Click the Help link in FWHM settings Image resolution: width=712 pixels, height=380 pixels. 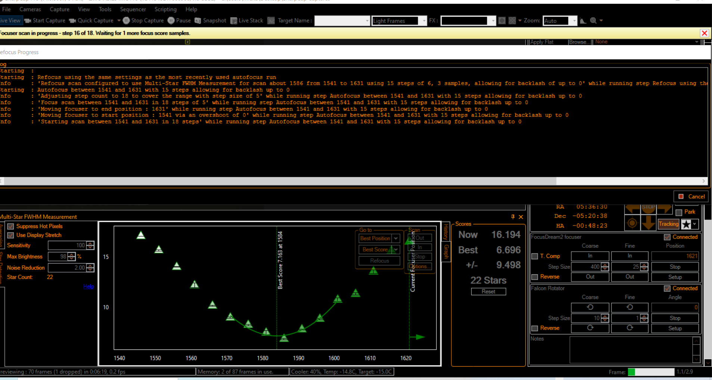pyautogui.click(x=88, y=286)
